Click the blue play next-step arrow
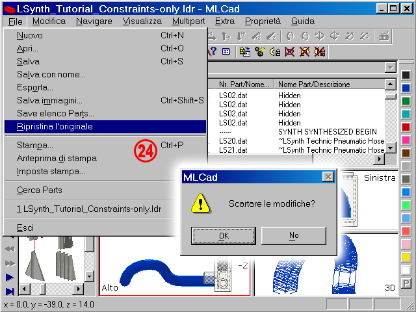This screenshot has width=416, height=312. [x=10, y=278]
